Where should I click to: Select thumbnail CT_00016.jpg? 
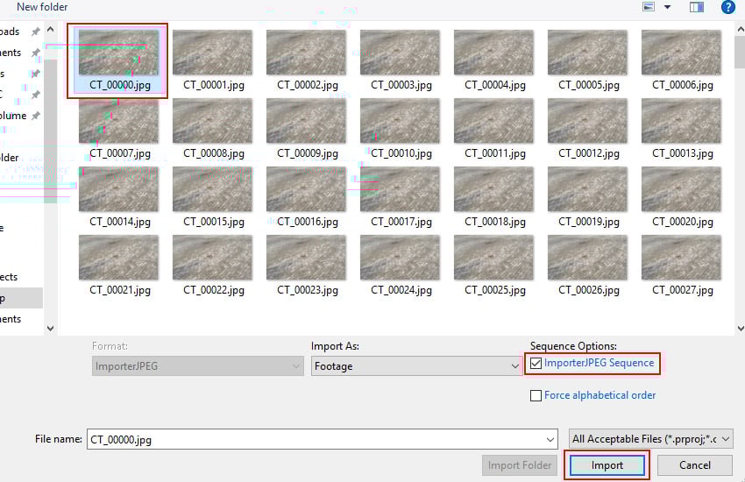click(x=306, y=189)
